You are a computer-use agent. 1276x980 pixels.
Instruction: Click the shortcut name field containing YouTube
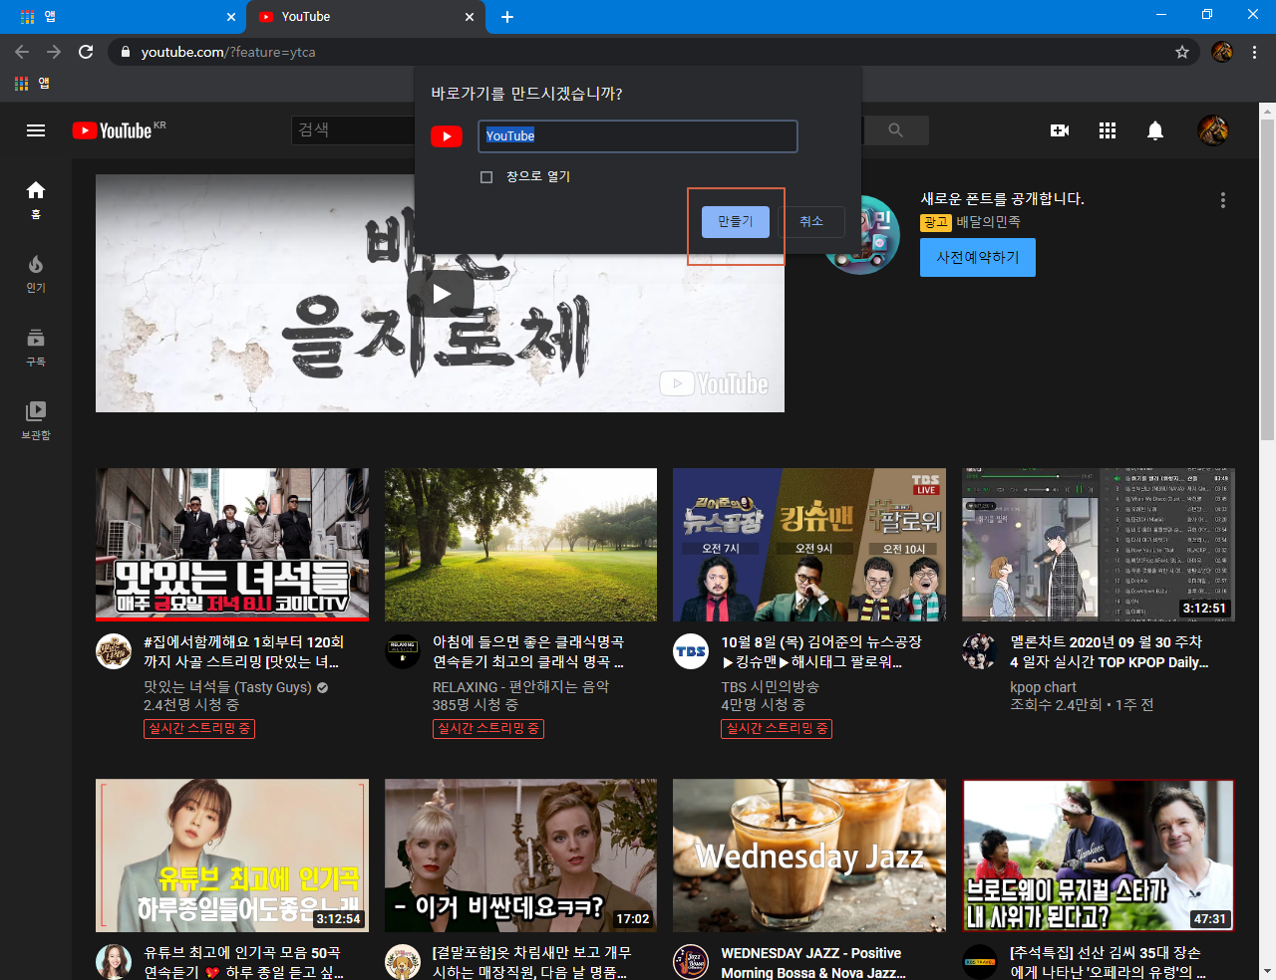(638, 136)
